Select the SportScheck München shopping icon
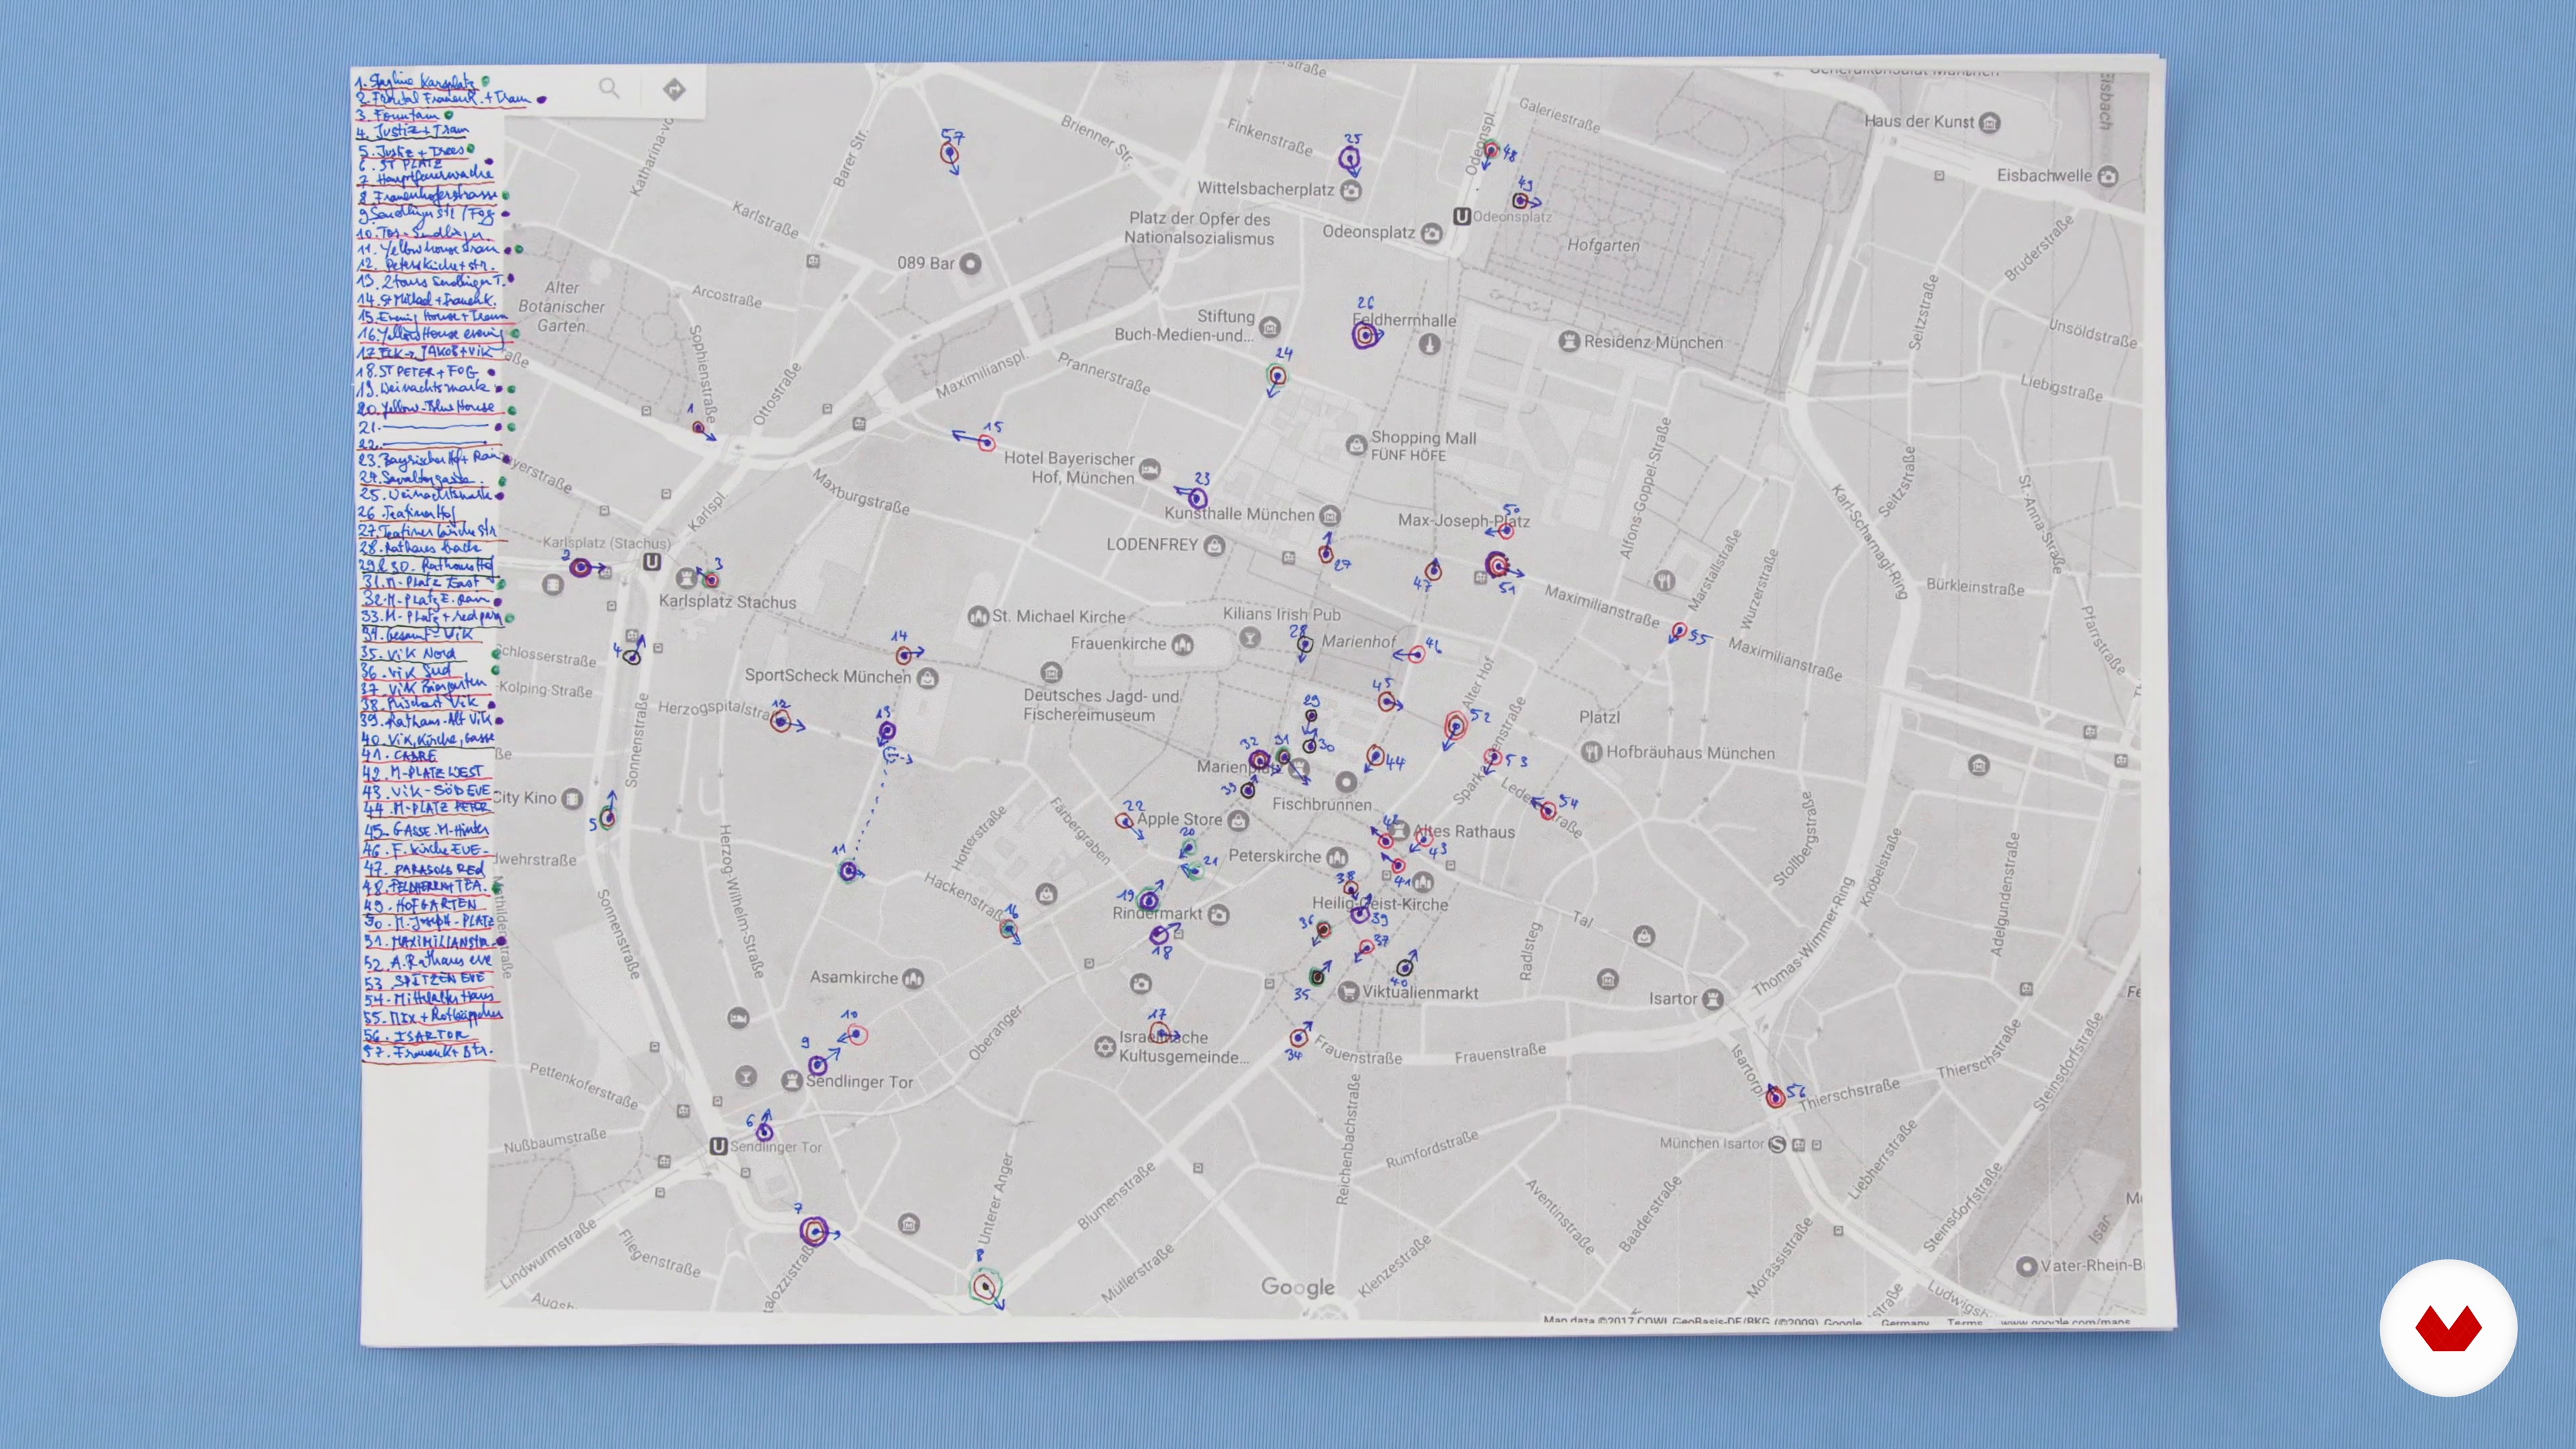The height and width of the screenshot is (1449, 2576). coord(927,678)
